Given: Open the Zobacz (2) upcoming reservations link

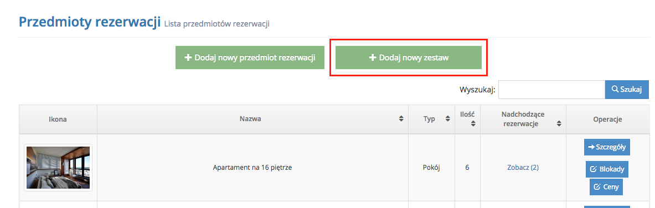Looking at the screenshot, I should coord(523,168).
